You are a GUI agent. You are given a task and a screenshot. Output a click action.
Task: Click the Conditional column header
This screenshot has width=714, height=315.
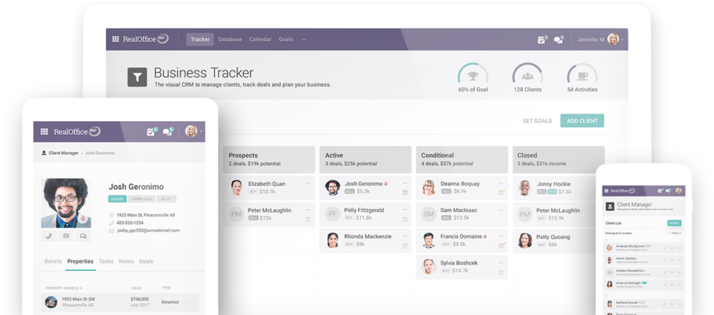[462, 160]
